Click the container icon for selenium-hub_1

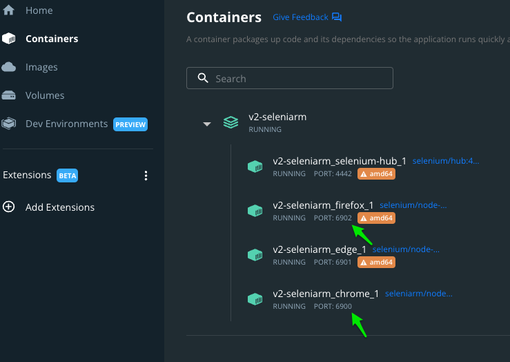[x=255, y=166]
